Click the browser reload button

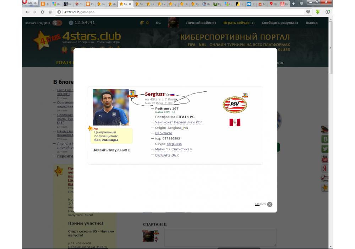tap(43, 12)
